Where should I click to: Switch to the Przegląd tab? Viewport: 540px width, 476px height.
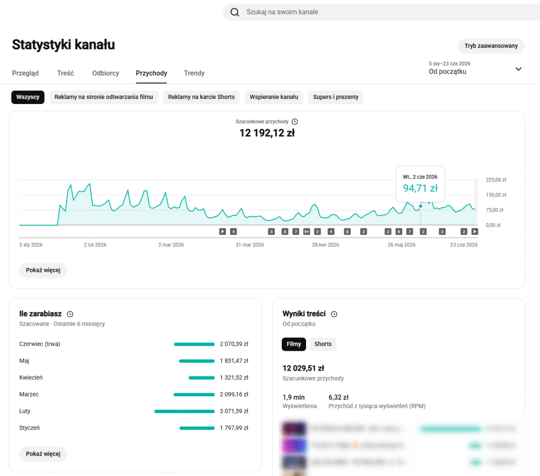pyautogui.click(x=25, y=73)
